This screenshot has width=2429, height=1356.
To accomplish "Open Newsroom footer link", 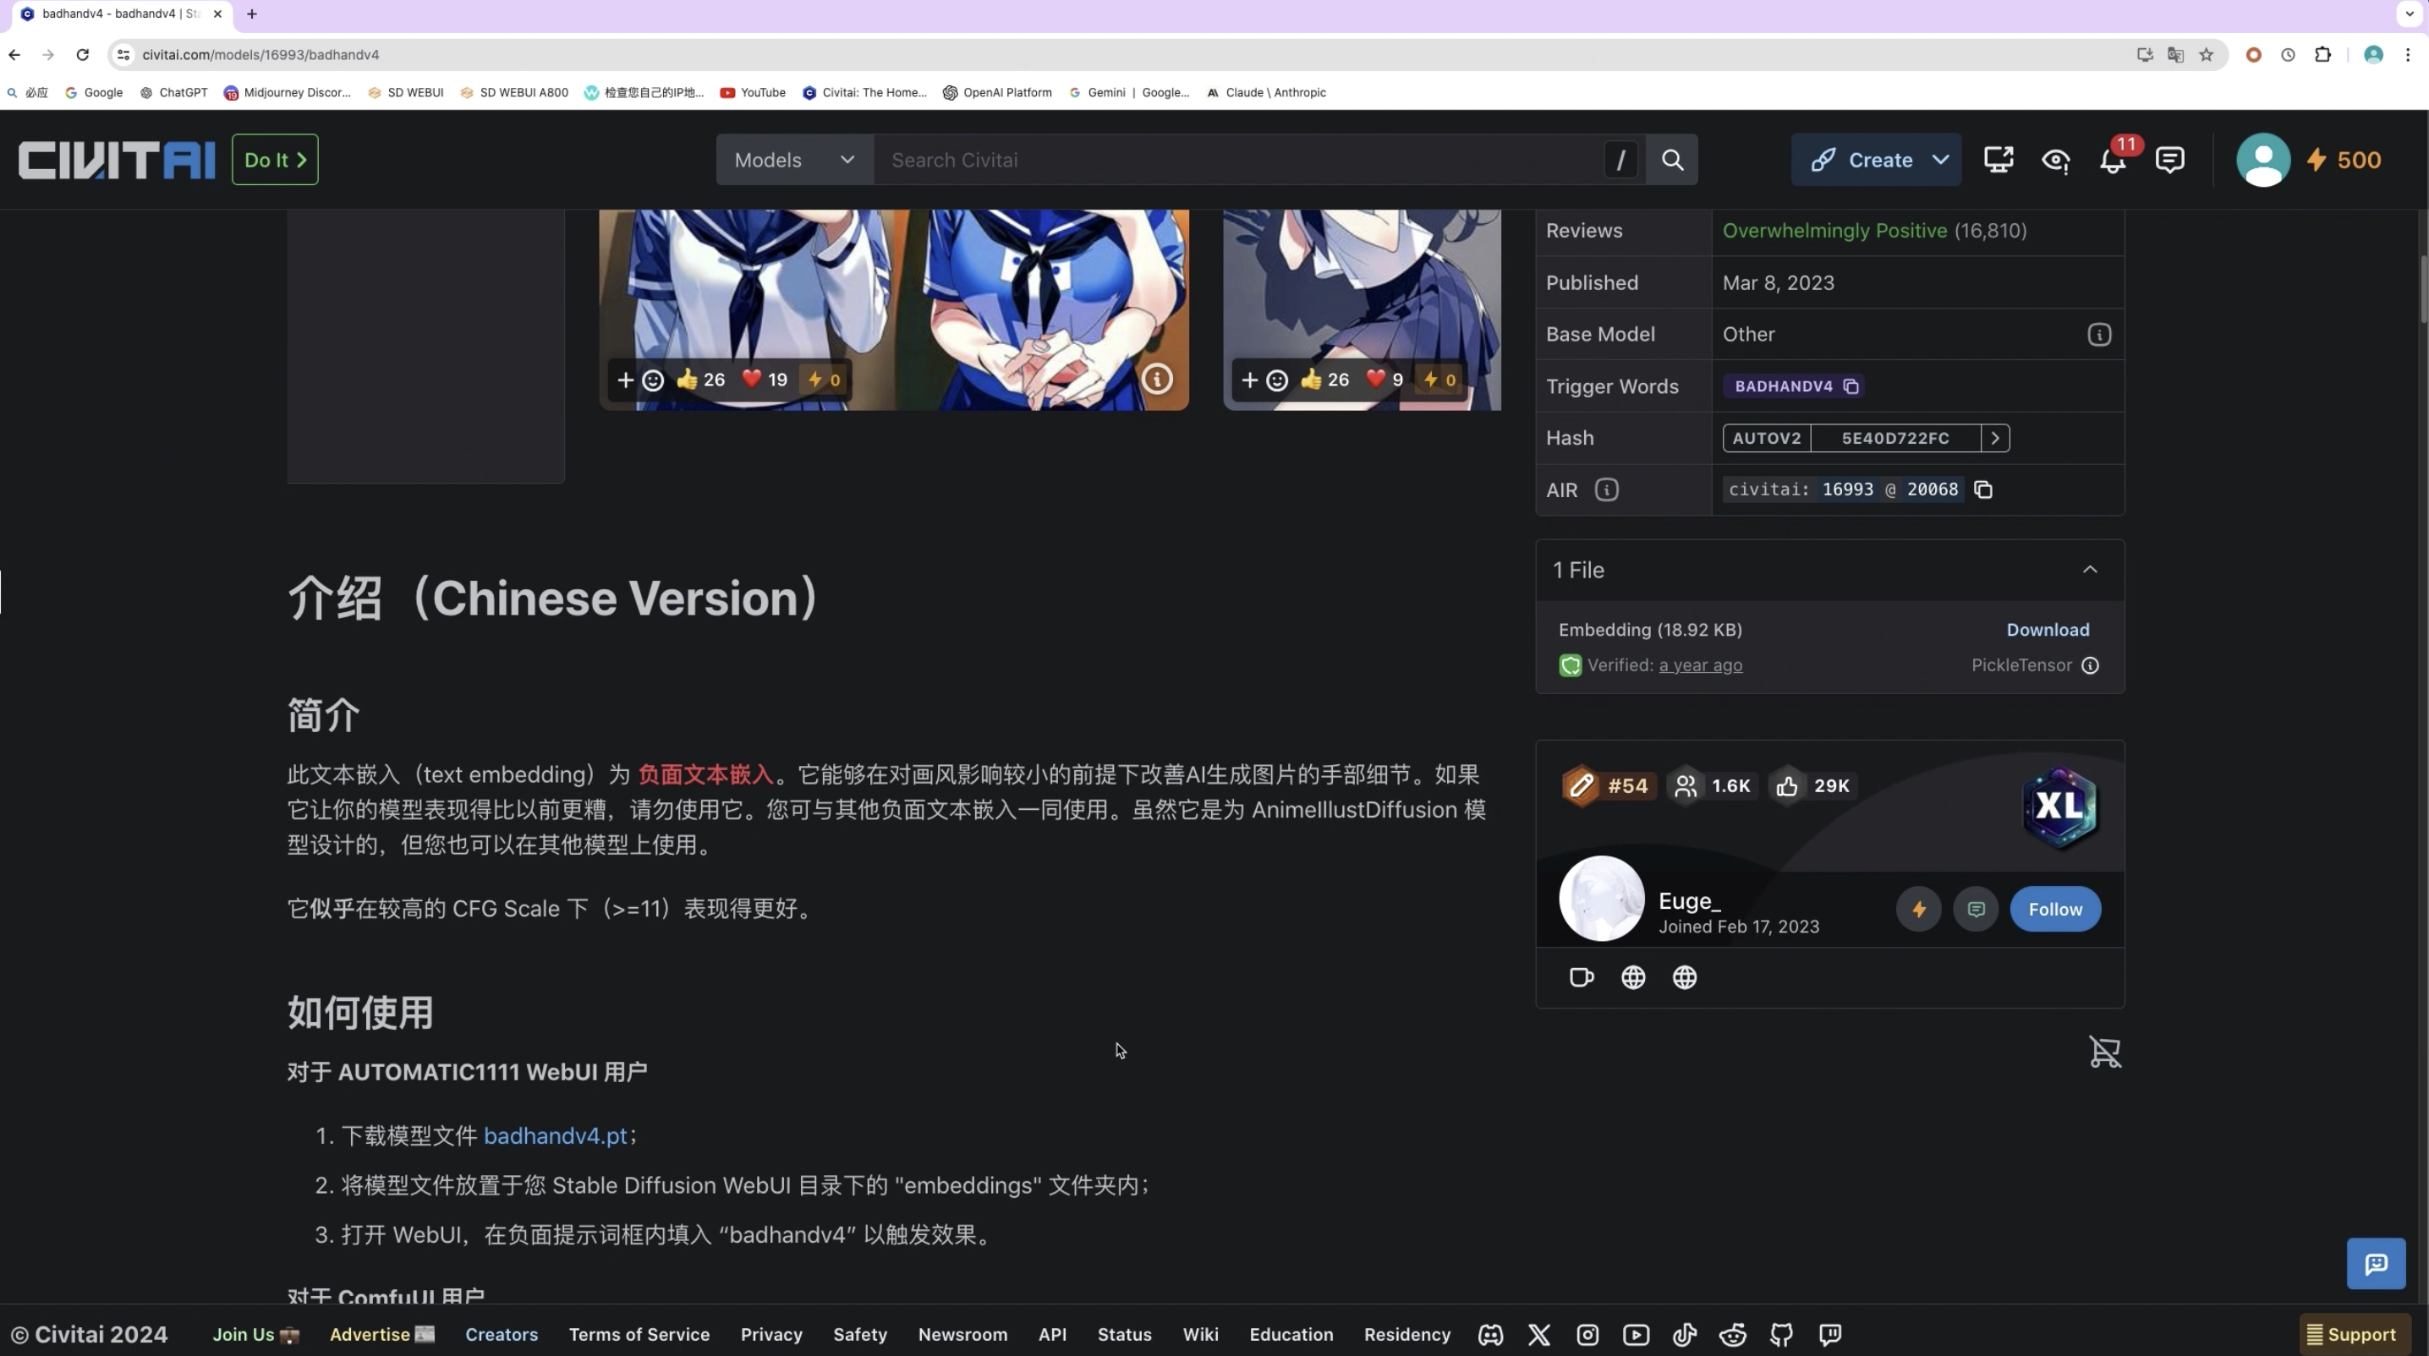I will click(x=962, y=1334).
